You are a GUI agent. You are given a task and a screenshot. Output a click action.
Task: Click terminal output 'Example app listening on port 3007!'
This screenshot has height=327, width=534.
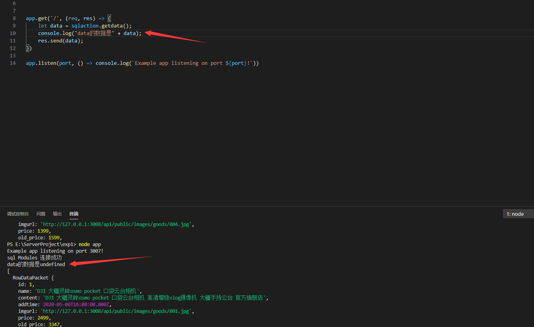pyautogui.click(x=55, y=251)
